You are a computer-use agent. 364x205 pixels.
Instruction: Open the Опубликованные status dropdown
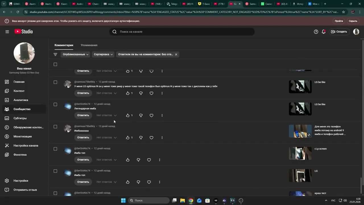[76, 54]
